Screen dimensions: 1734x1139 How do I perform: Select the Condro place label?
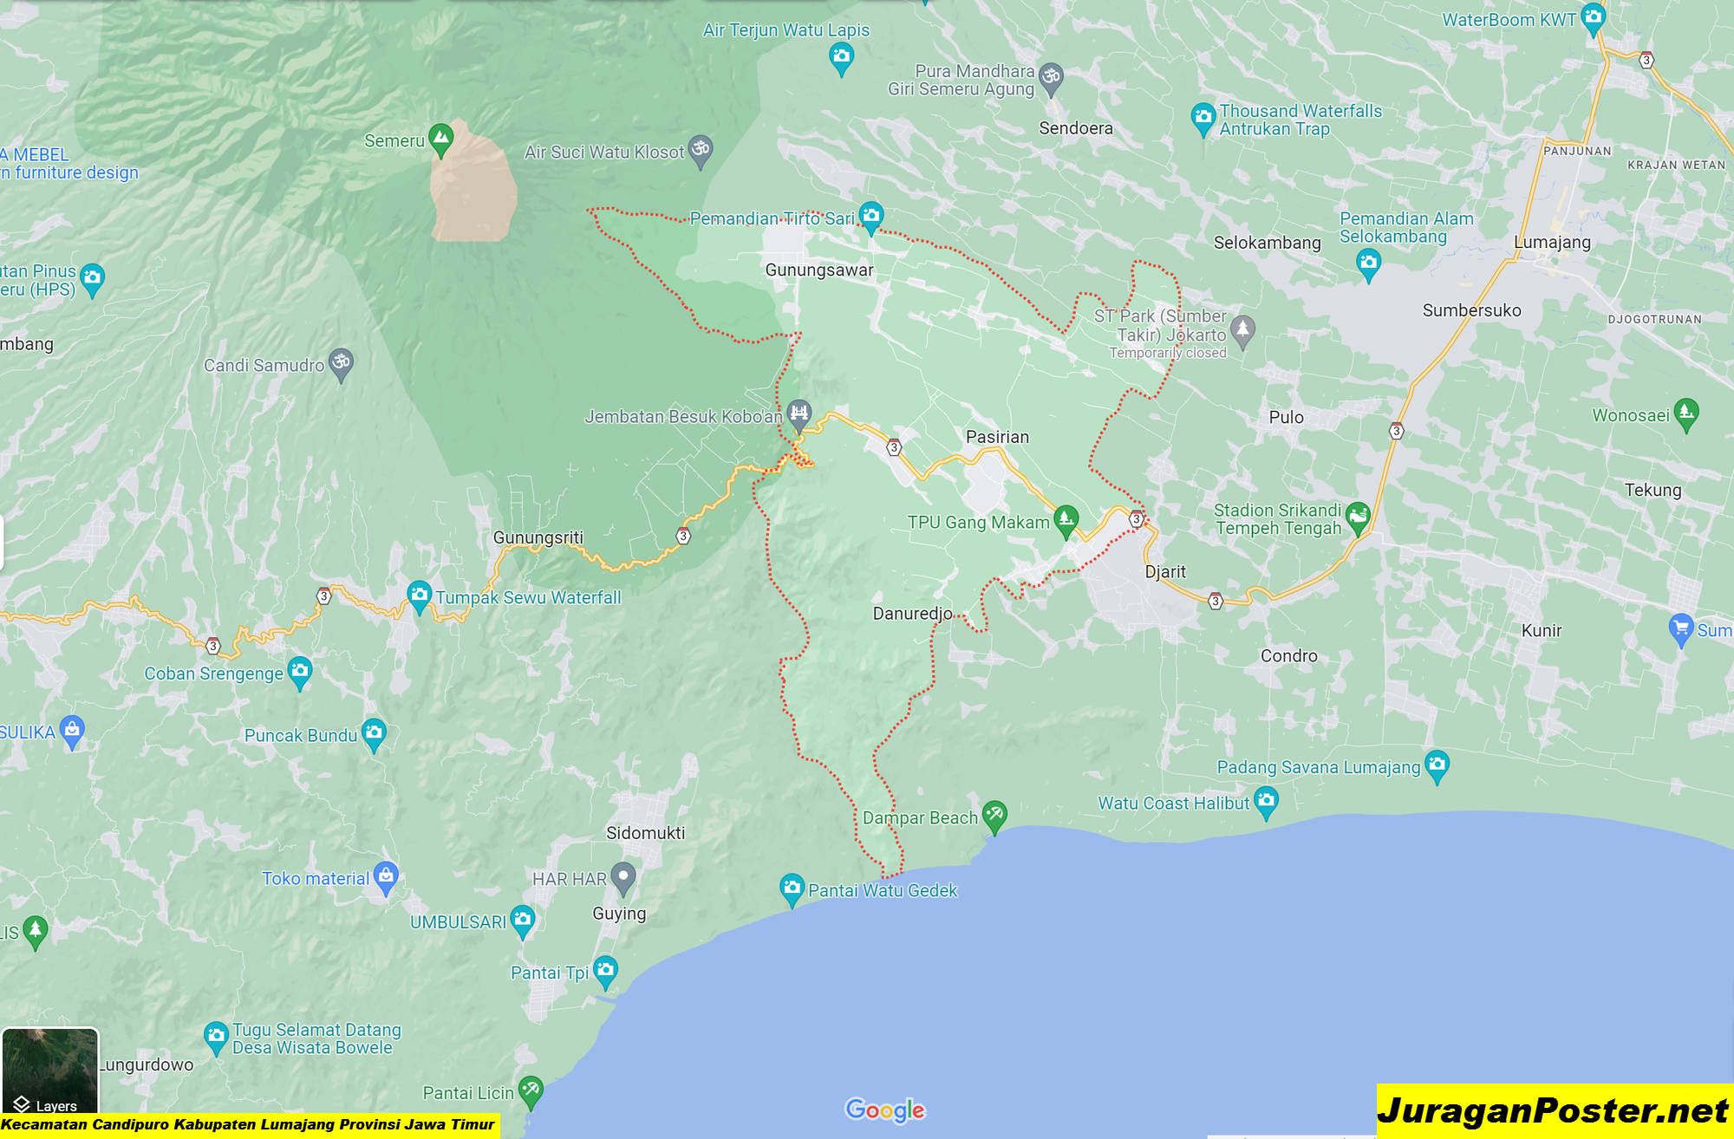1288,656
